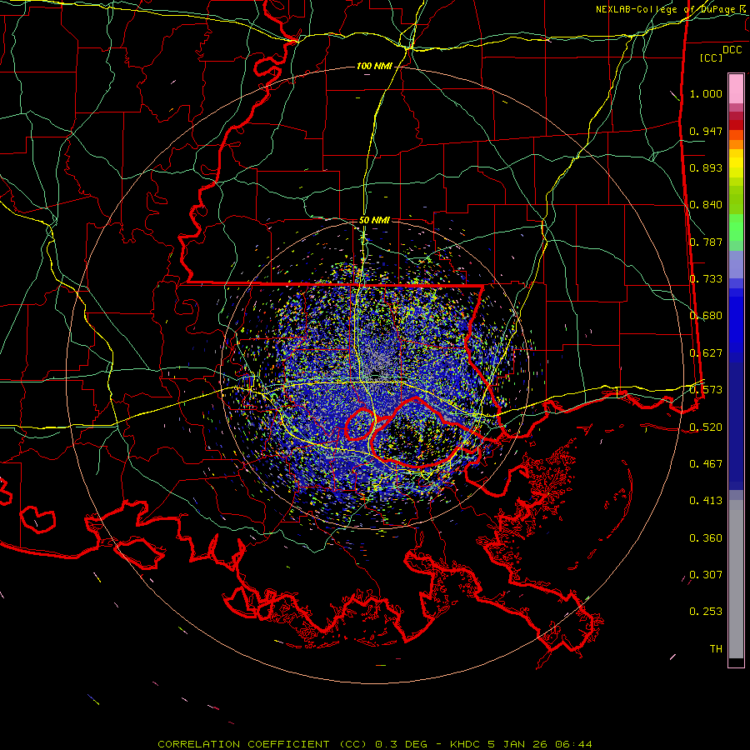Select the 0.840 scale value
Screen dimensions: 750x750
pyautogui.click(x=706, y=205)
